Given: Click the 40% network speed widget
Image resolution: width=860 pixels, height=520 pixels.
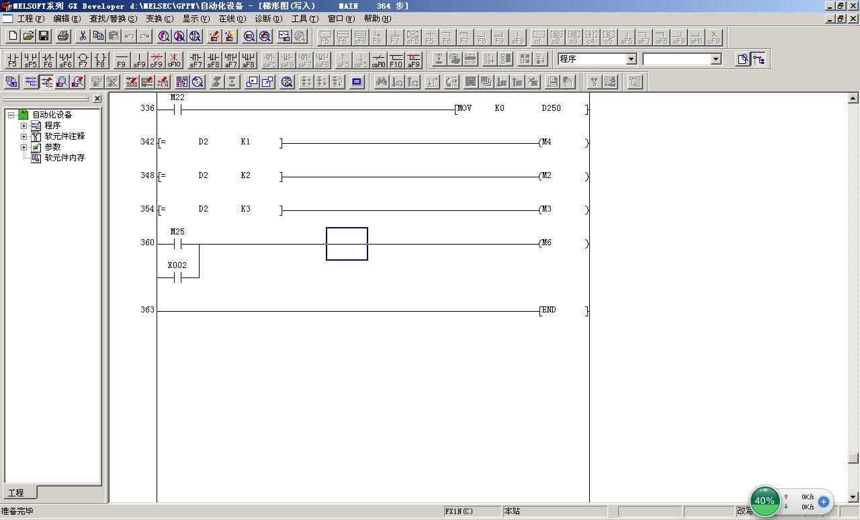Looking at the screenshot, I should coord(765,501).
